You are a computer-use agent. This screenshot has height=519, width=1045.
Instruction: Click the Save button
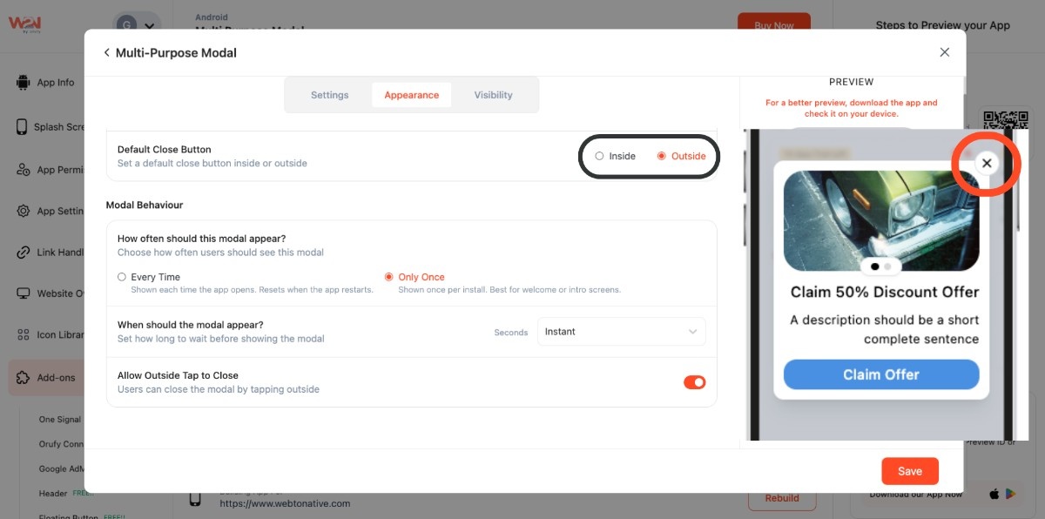coord(909,471)
